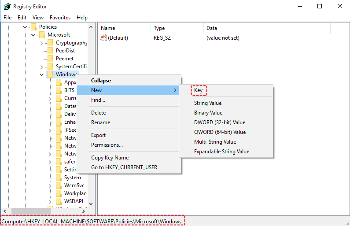Click the BITS folder icon
Image resolution: width=350 pixels, height=226 pixels.
[59, 90]
